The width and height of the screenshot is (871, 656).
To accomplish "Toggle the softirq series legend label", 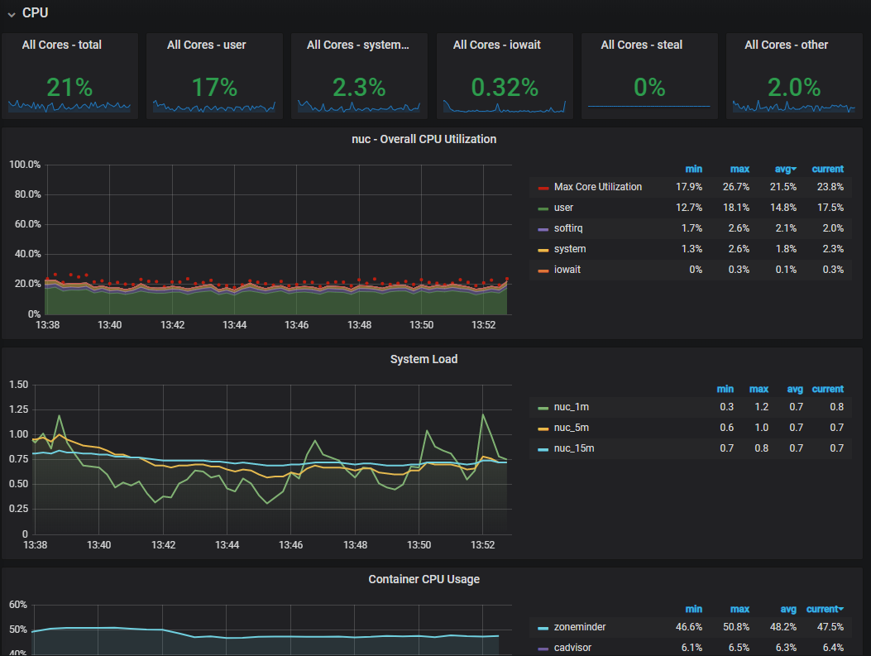I will [x=568, y=227].
